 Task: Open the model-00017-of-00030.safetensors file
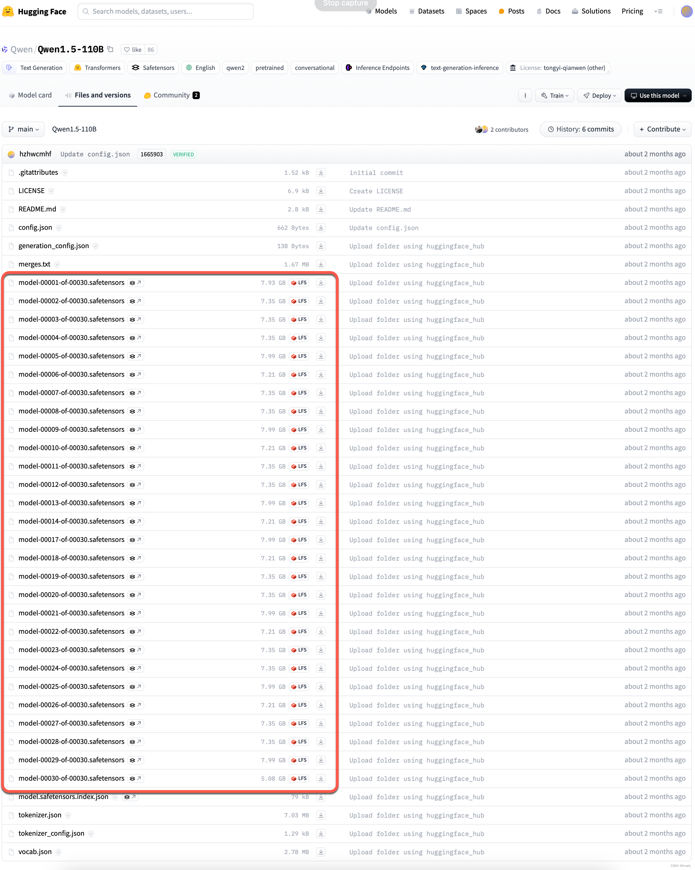click(x=72, y=539)
